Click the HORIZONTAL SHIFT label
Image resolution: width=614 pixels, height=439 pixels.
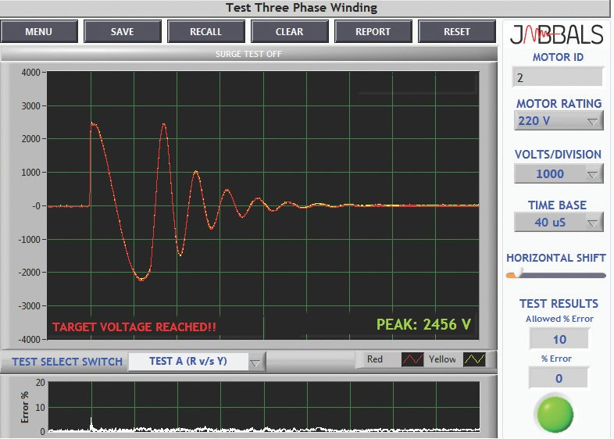[x=556, y=258]
